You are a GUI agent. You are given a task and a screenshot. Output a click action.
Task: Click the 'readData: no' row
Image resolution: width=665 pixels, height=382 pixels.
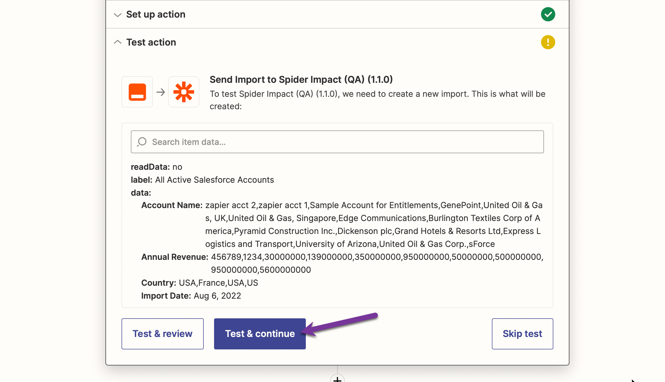pyautogui.click(x=157, y=167)
